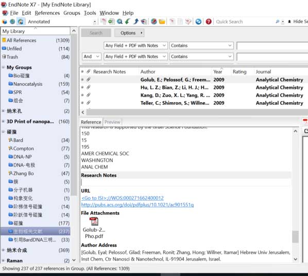Screen dimensions: 308x276
Task: Click the Research Notes text field
Action: 185,182
